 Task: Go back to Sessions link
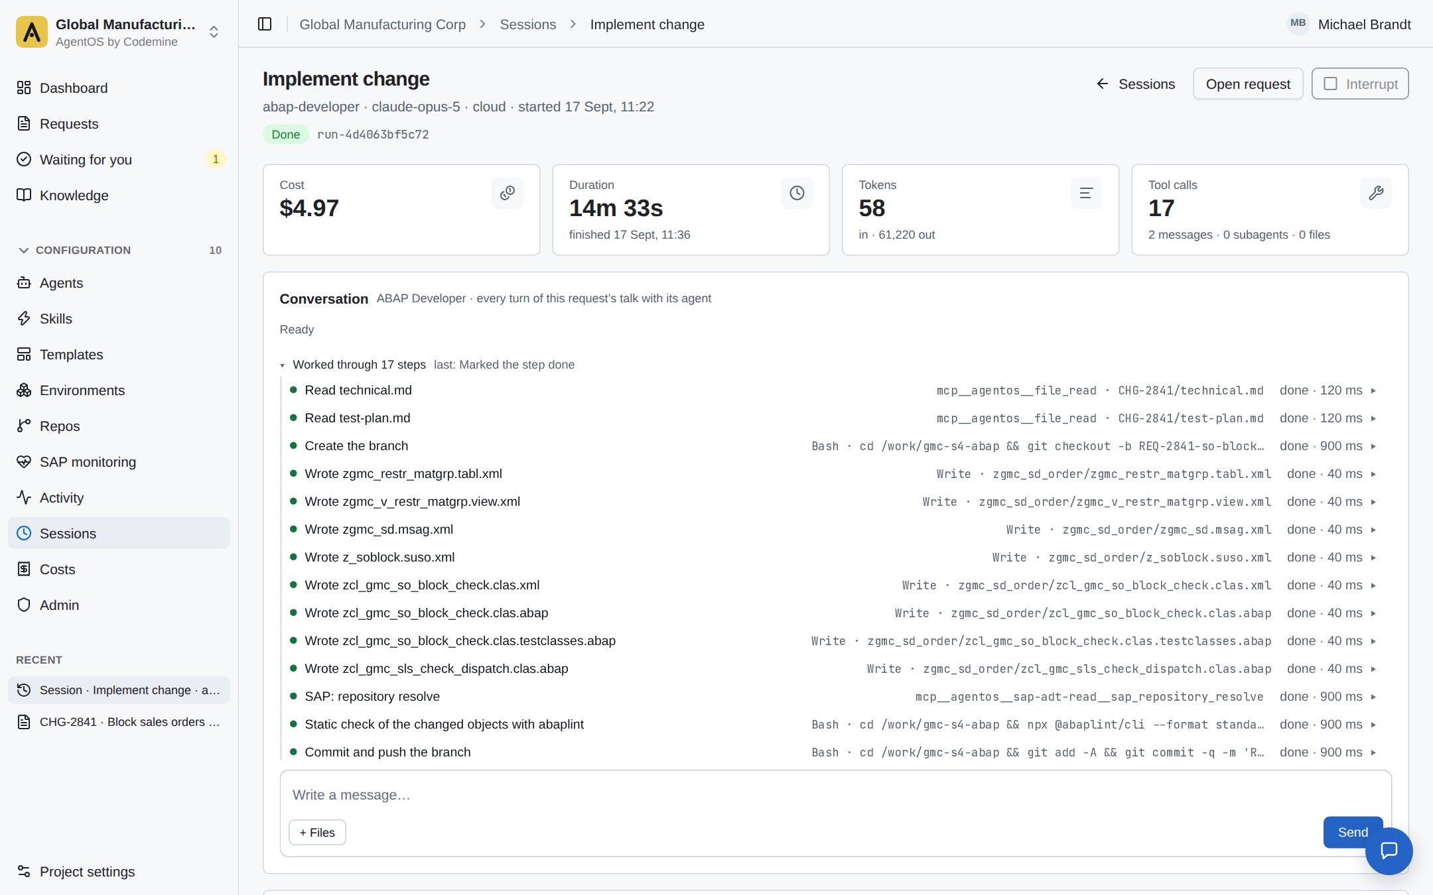point(1135,84)
